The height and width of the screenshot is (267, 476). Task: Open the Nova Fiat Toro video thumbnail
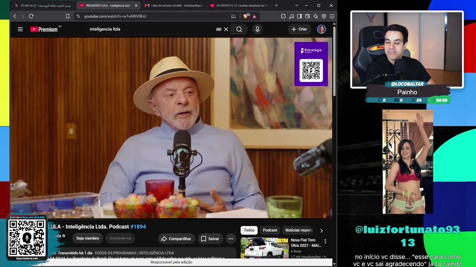[x=264, y=248]
